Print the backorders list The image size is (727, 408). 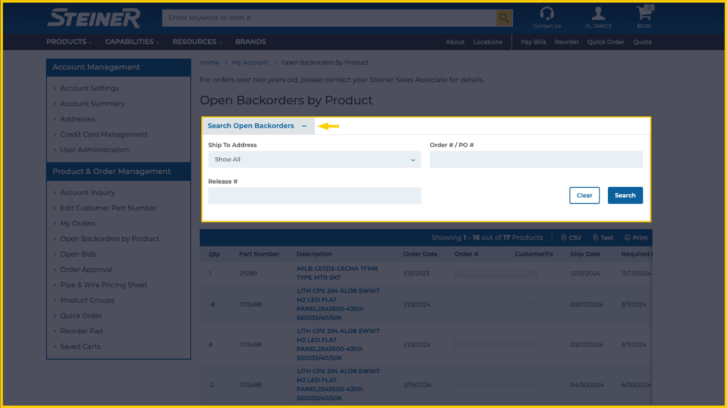(636, 238)
